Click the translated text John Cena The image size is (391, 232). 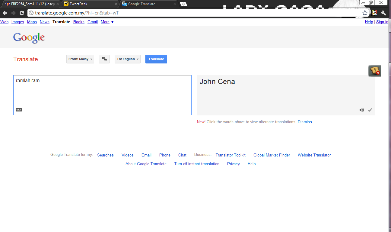[x=217, y=82]
